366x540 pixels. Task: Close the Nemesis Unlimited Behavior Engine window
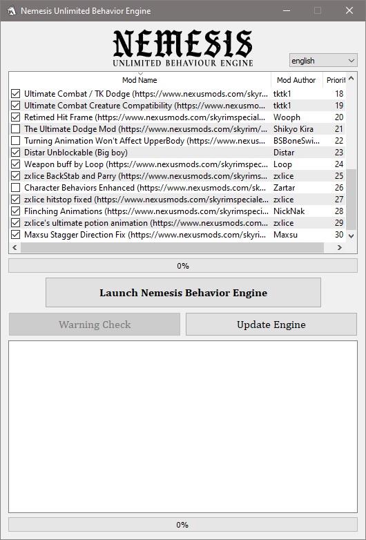349,10
